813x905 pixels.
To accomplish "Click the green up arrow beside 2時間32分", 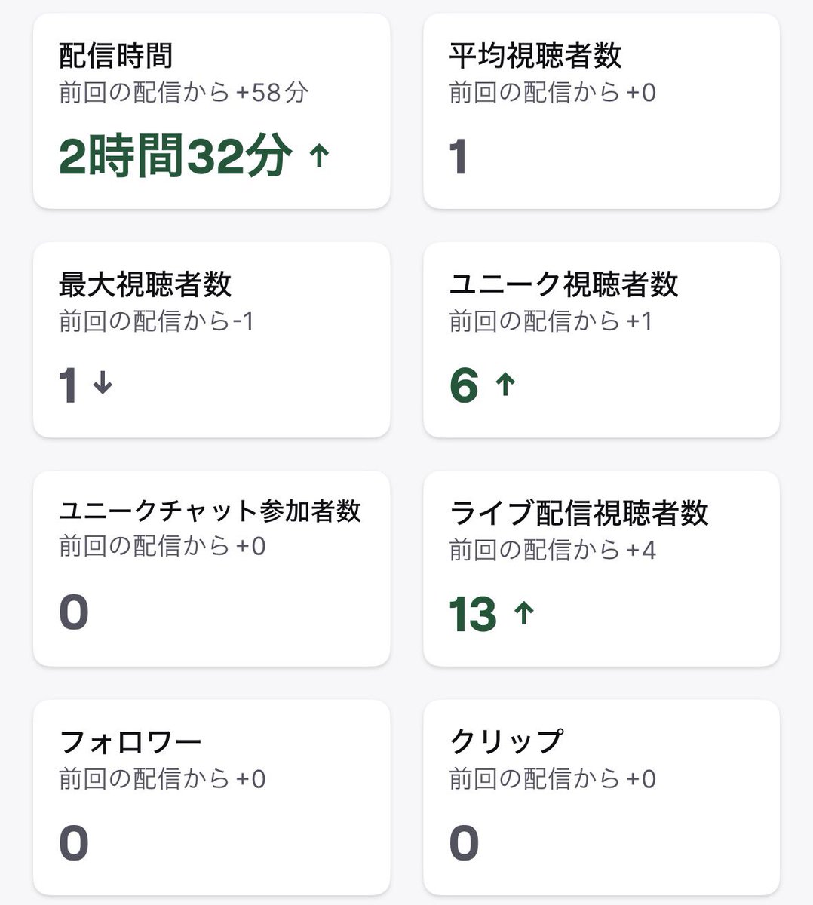I will pyautogui.click(x=320, y=156).
